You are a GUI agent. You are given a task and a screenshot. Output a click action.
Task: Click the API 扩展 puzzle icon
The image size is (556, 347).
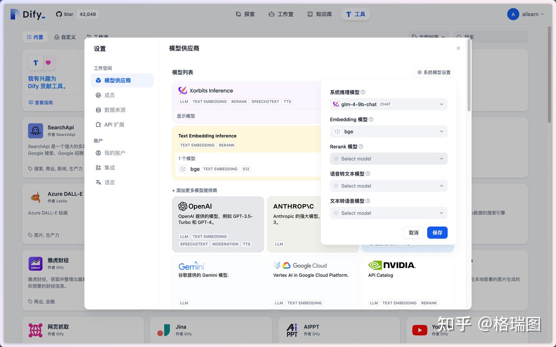(98, 124)
